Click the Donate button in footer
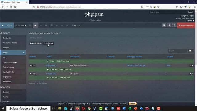 133,104
